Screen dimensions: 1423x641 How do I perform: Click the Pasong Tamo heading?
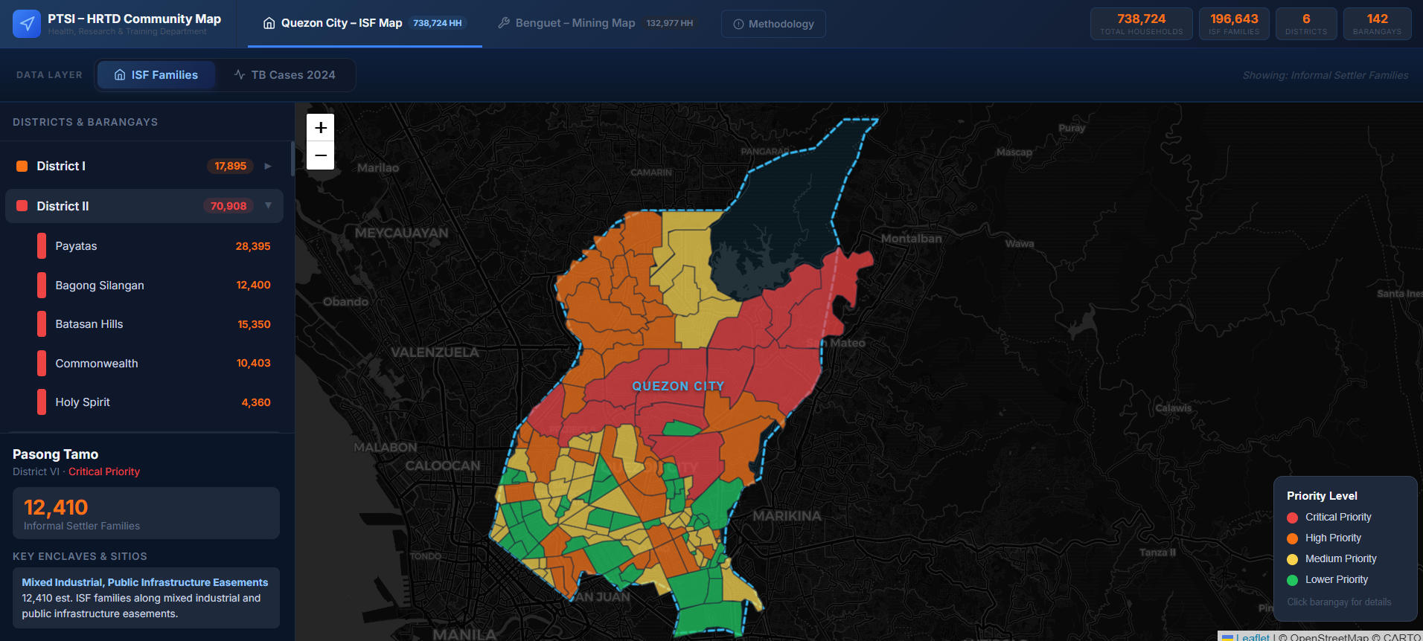pos(55,454)
